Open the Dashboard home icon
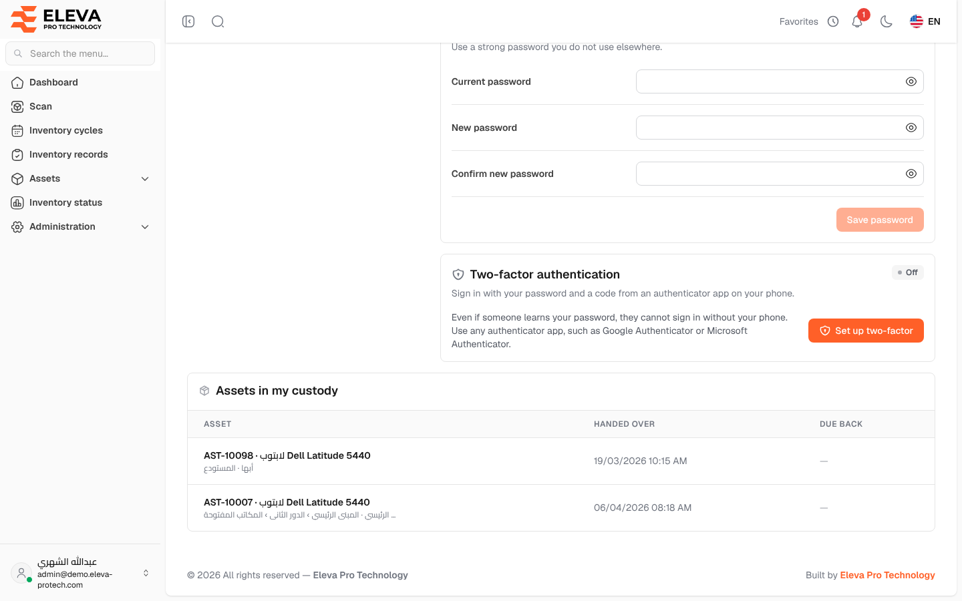Screen dimensions: 962x601 point(17,82)
